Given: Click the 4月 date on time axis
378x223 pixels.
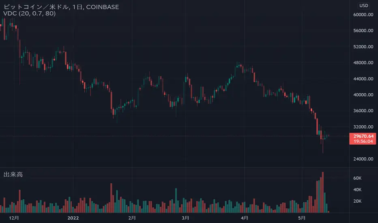Looking at the screenshot, I should pyautogui.click(x=244, y=218).
